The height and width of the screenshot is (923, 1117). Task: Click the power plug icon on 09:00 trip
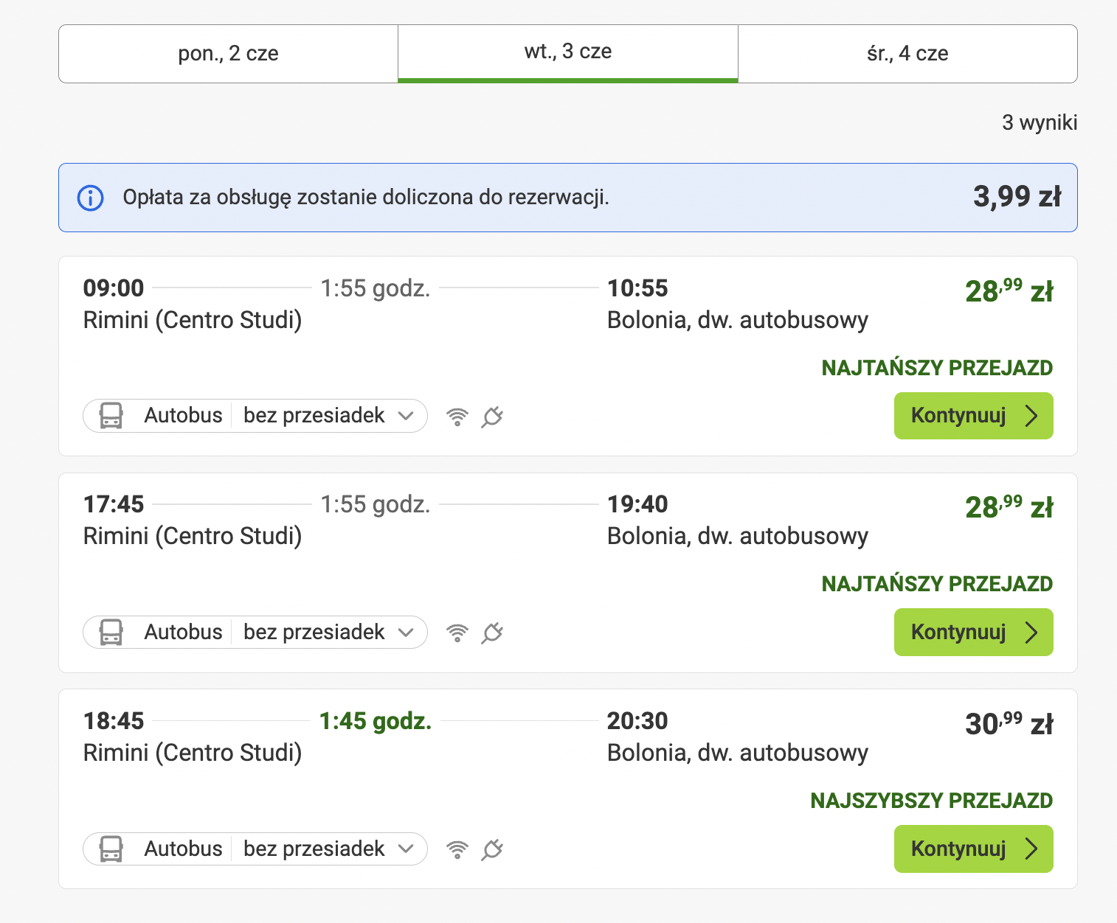(x=492, y=417)
